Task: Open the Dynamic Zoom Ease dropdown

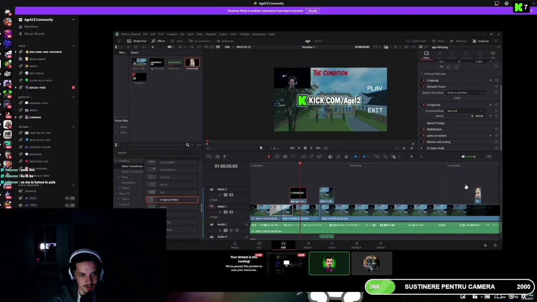Action: tap(465, 93)
